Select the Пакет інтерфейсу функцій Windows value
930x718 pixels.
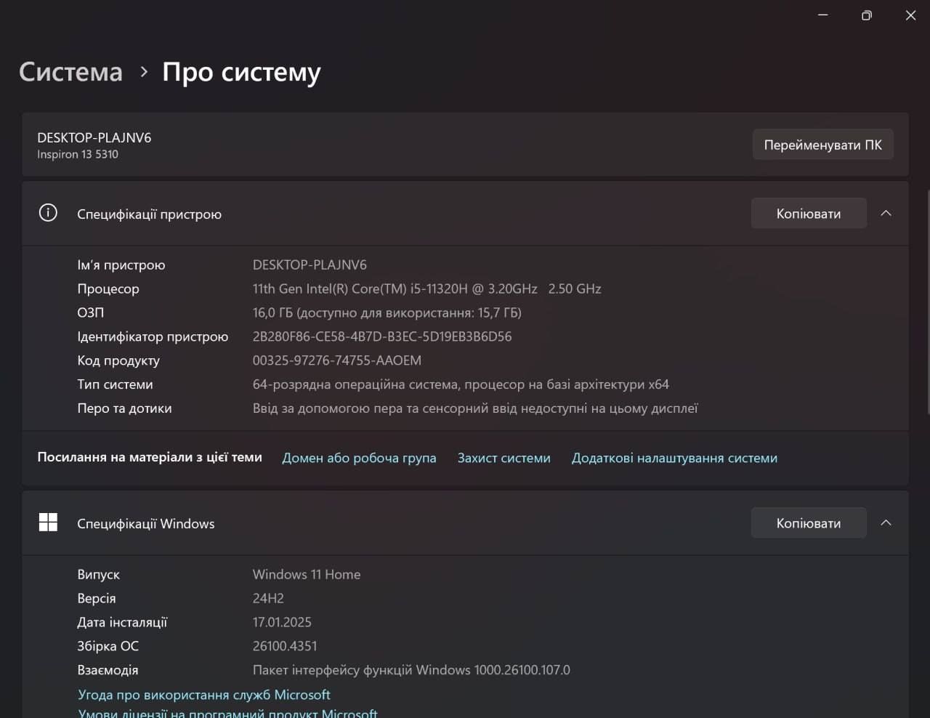411,670
